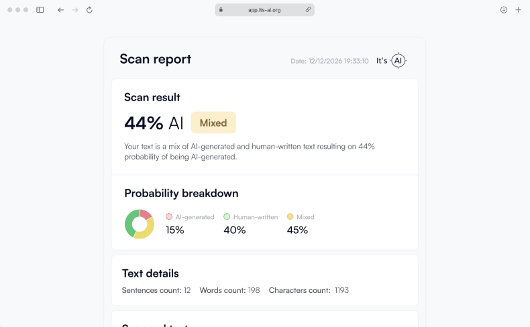Viewport: 530px width, 327px height.
Task: Click the yellow Mixed legend dot
Action: 290,217
